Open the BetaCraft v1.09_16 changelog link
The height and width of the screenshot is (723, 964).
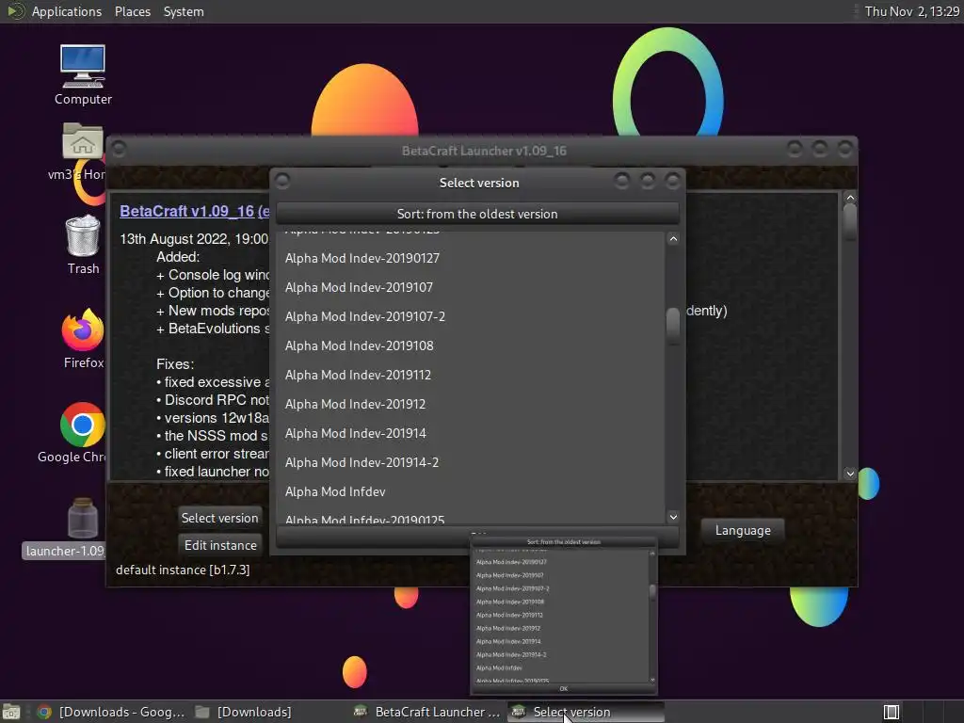coord(194,211)
